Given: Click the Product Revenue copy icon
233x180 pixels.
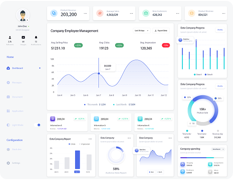Looking at the screenshot, I should (54, 13).
